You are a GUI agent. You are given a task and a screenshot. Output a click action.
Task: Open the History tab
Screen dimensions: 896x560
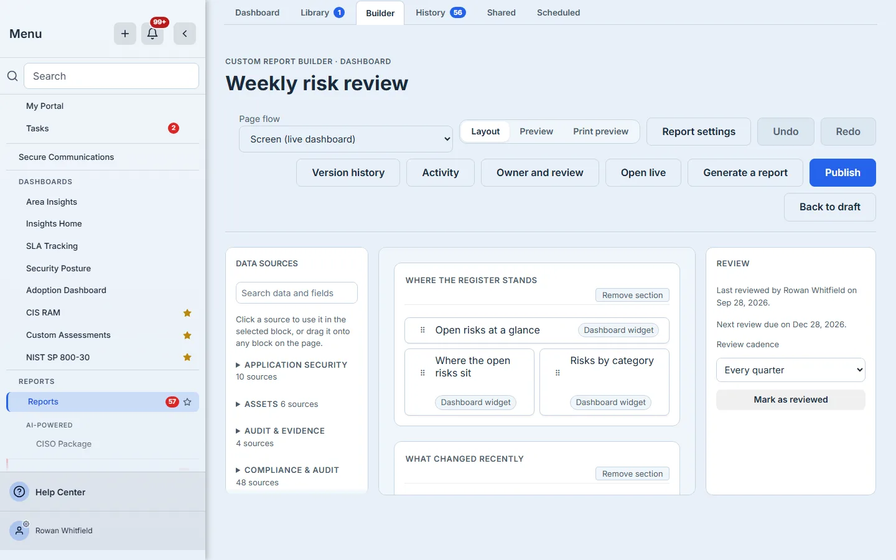[441, 12]
